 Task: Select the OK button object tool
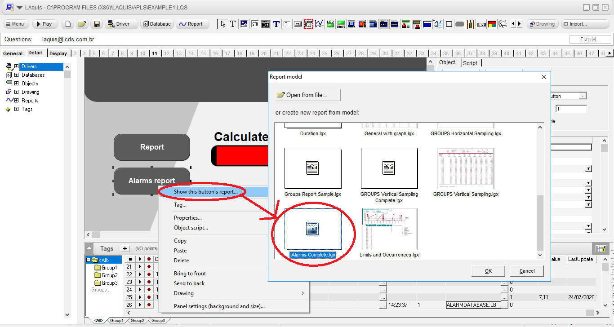click(298, 24)
